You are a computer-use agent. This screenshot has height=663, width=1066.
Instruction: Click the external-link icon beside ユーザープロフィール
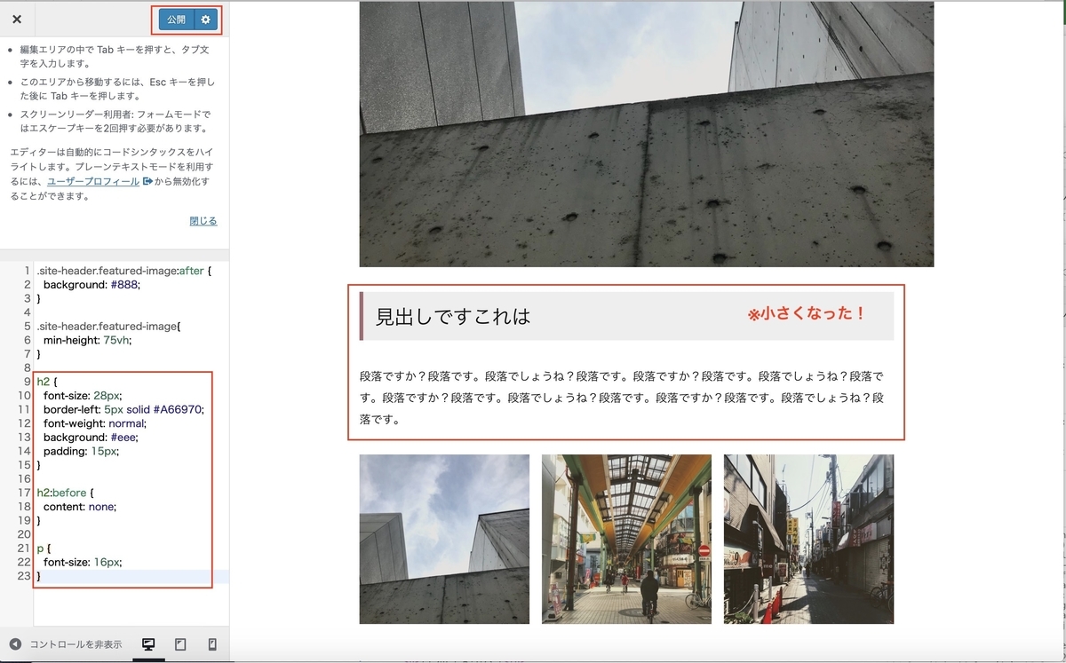tap(148, 181)
